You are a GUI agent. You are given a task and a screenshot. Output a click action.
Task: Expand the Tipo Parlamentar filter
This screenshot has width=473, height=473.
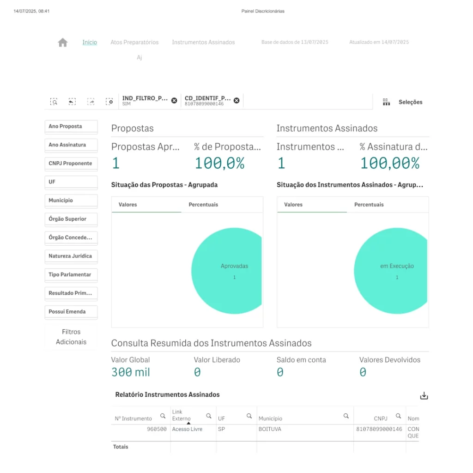tap(71, 275)
